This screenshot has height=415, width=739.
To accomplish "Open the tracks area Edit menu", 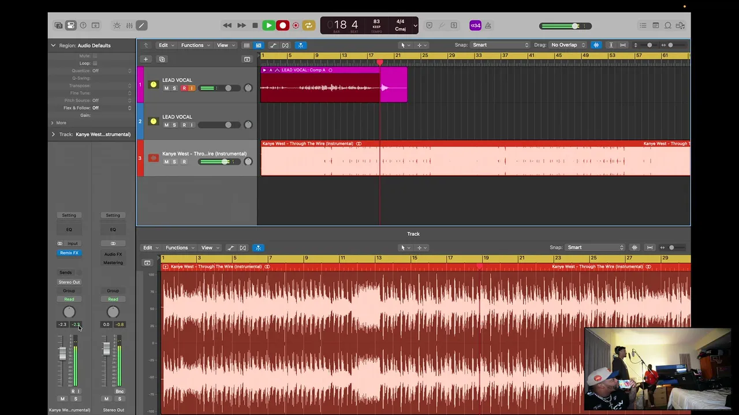I will pos(166,45).
